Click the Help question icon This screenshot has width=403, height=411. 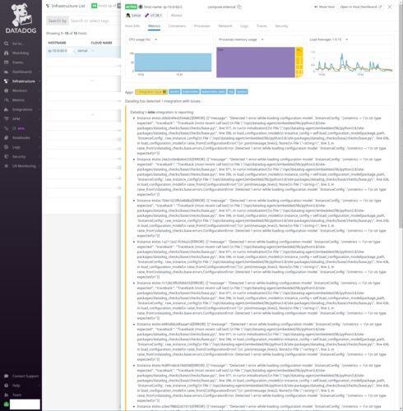point(6,386)
